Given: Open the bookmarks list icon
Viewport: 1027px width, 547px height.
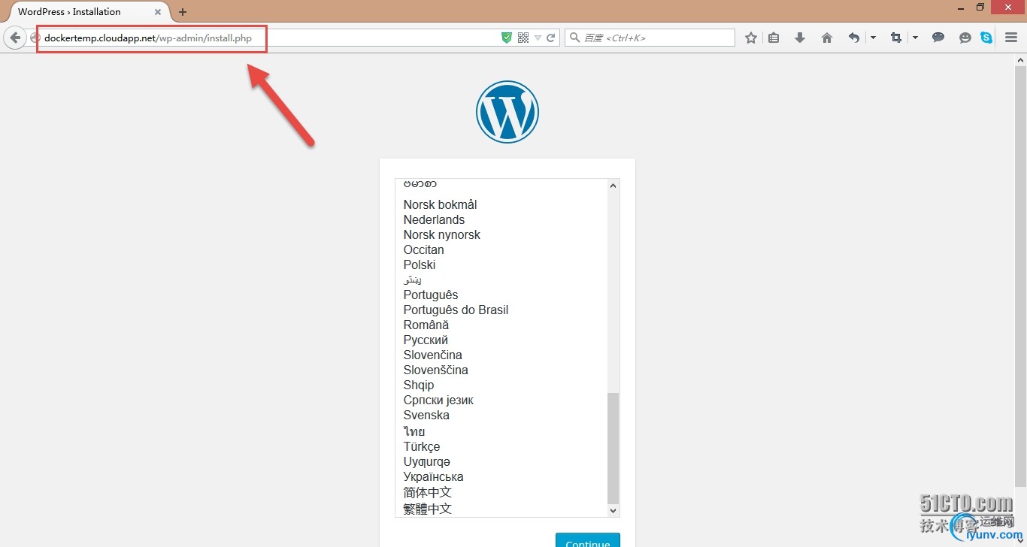Looking at the screenshot, I should [x=774, y=38].
